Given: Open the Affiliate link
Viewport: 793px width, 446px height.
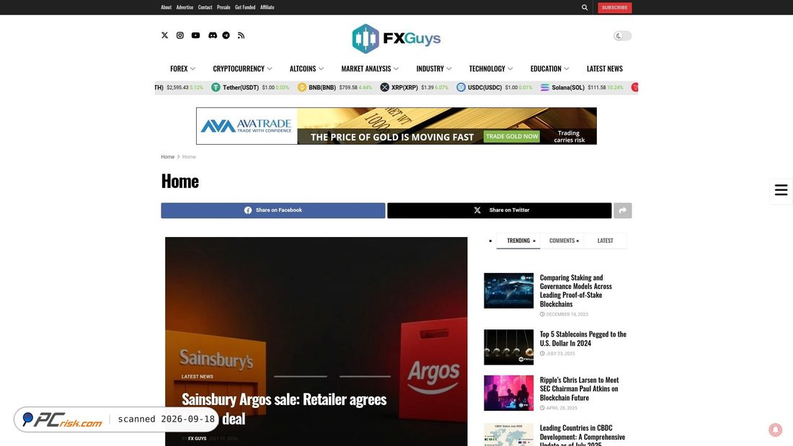Looking at the screenshot, I should pyautogui.click(x=267, y=7).
